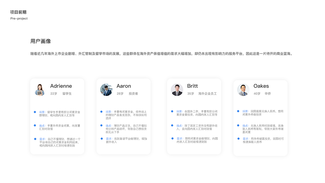Expand Oakes's persona card
Screen dimensions: 325x183
click(260, 116)
